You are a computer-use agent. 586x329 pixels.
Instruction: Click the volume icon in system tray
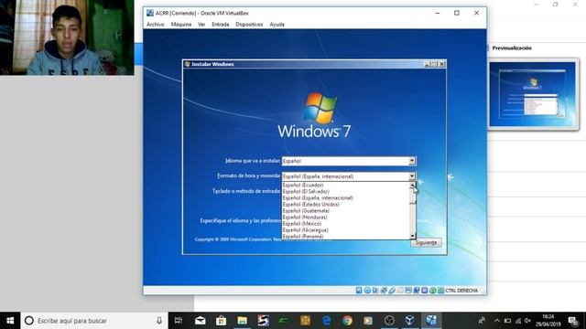pyautogui.click(x=527, y=321)
